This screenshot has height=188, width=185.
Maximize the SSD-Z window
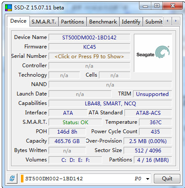tap(157, 6)
